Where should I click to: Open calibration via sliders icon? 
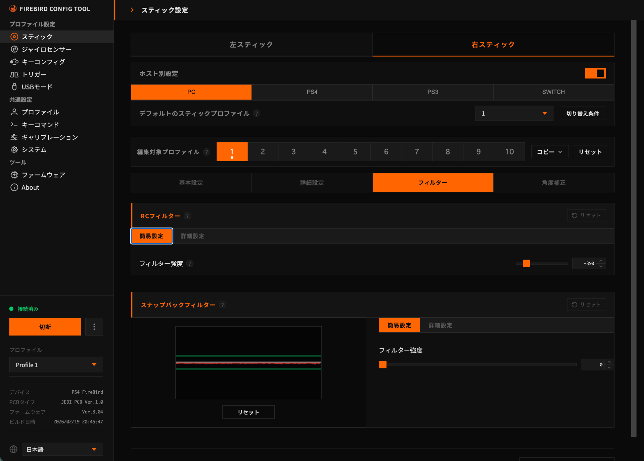click(14, 137)
